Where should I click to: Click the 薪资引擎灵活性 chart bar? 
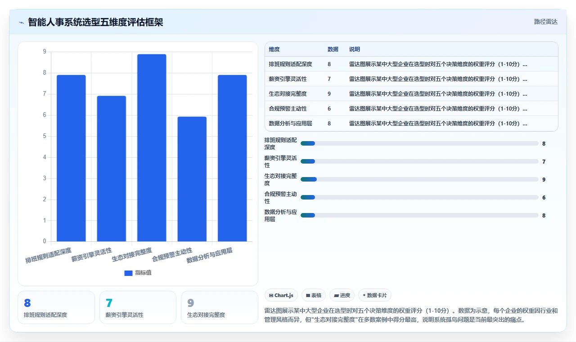pyautogui.click(x=112, y=169)
